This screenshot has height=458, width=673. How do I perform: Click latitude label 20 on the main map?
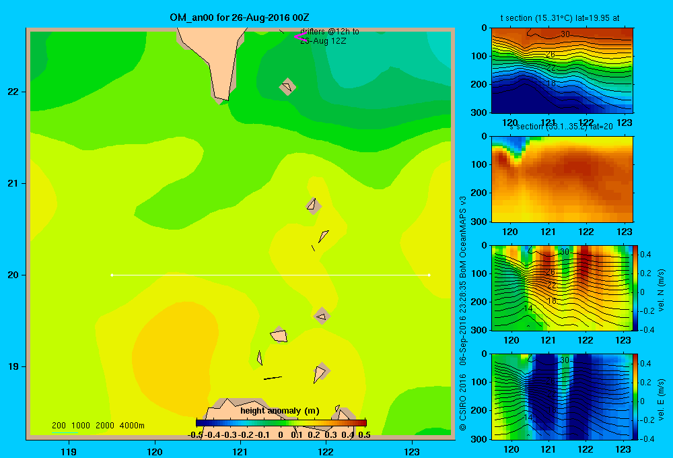tap(13, 275)
